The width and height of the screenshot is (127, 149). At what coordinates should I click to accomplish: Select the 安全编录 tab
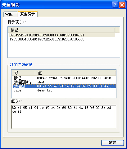[x=28, y=14]
